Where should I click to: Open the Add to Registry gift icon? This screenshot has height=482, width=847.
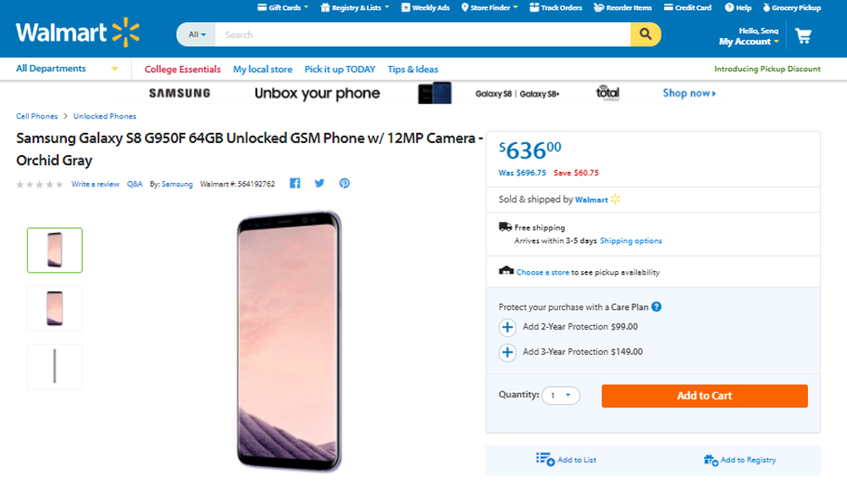711,459
